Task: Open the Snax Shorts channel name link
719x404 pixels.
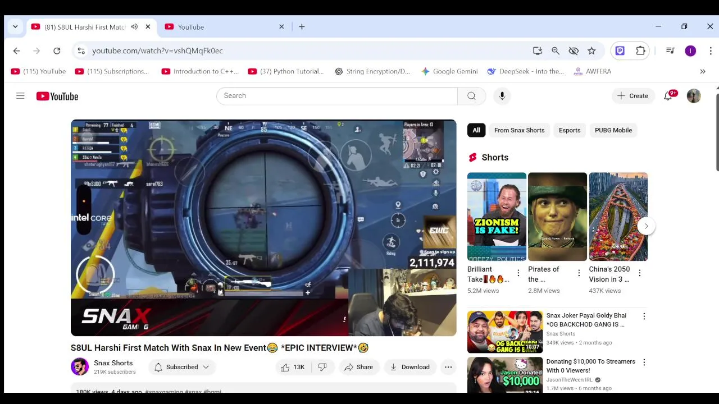Action: tap(113, 363)
